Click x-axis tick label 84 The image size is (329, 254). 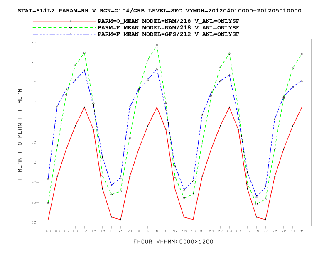tap(302, 231)
